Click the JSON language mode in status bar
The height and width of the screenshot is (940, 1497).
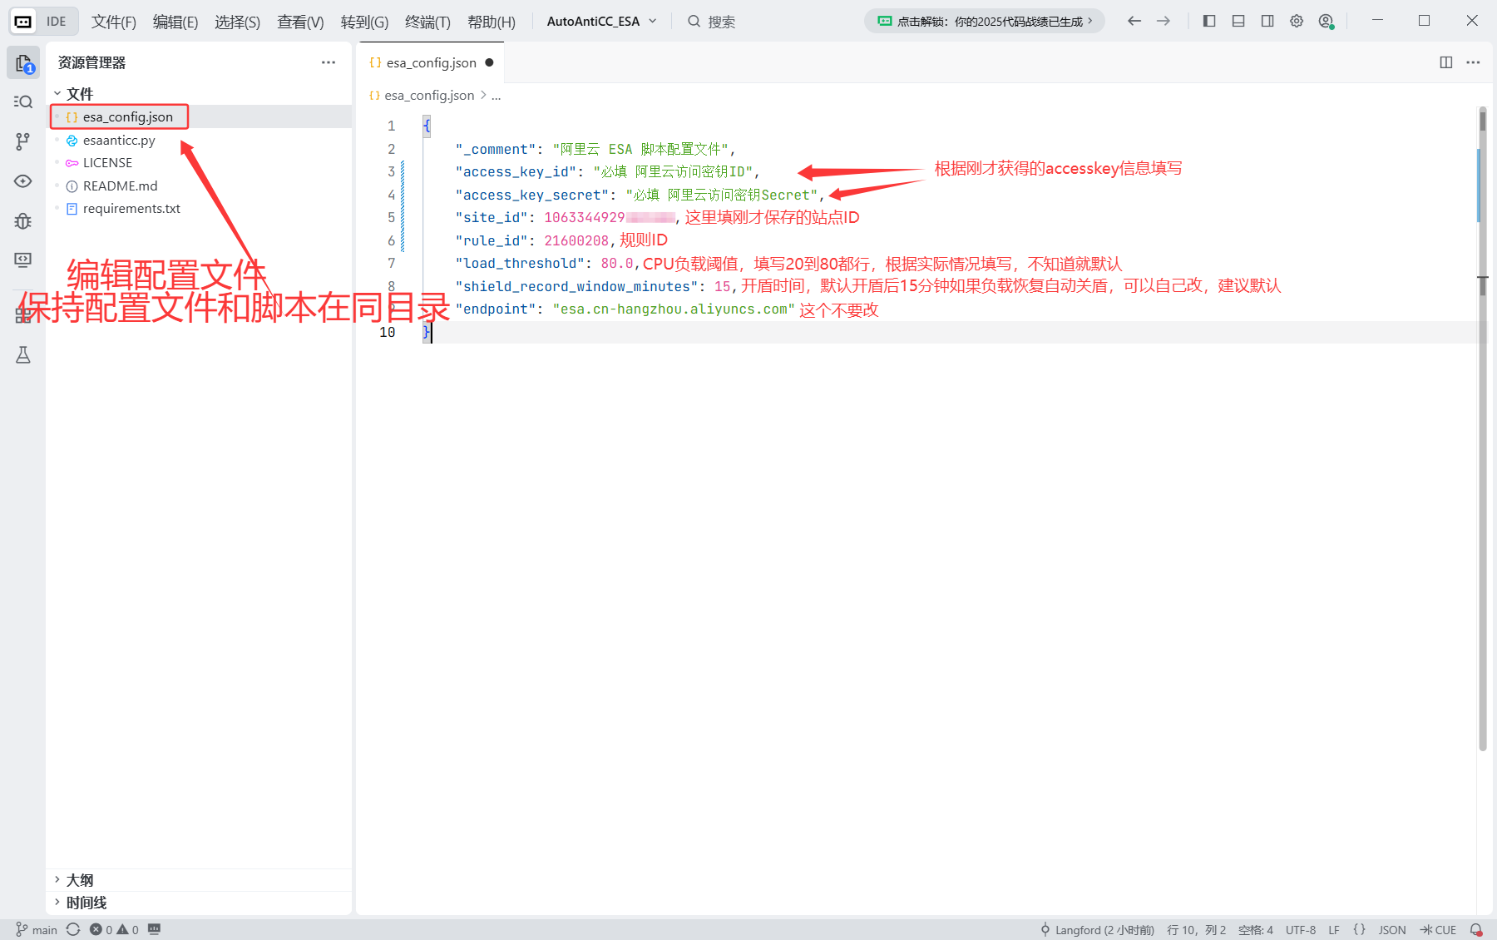click(1391, 930)
